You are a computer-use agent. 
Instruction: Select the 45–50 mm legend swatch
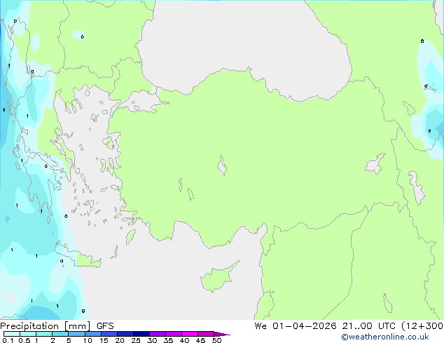coord(206,334)
